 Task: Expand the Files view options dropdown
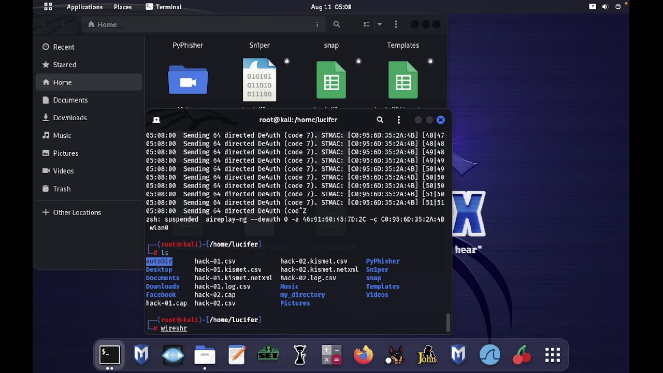pyautogui.click(x=380, y=24)
